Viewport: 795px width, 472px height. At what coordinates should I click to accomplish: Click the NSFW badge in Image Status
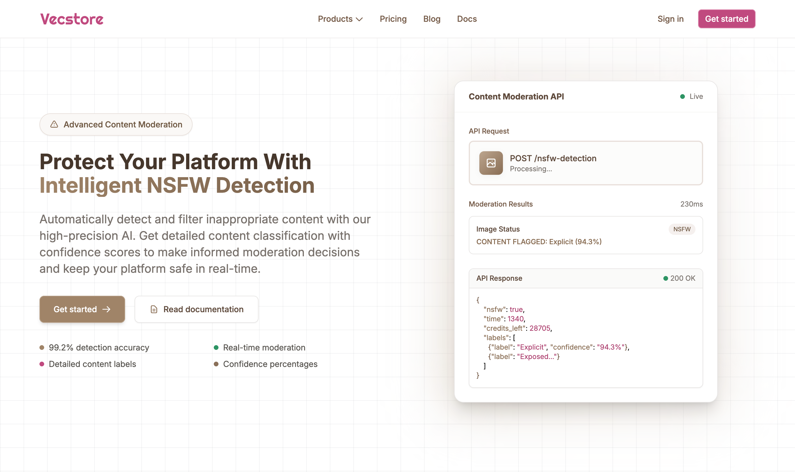coord(681,229)
